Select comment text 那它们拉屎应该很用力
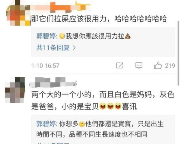Screen dimensions: 181x144 click(x=69, y=19)
